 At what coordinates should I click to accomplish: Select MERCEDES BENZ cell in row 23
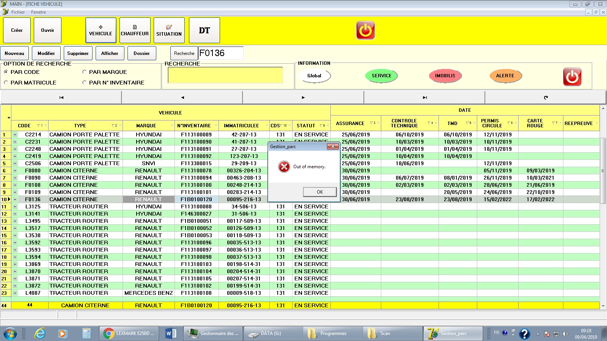(149, 293)
